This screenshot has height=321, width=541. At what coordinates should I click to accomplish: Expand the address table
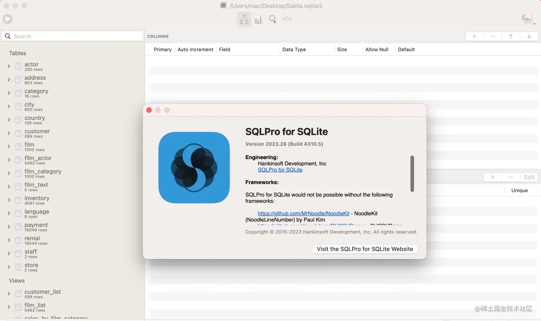9,79
